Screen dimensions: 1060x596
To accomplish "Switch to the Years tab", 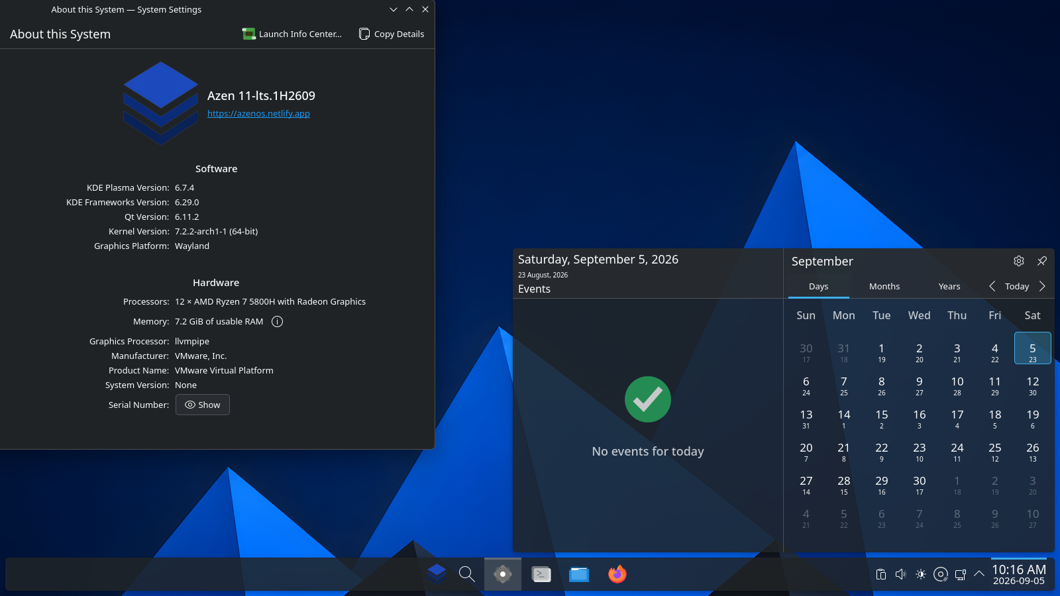I will coord(949,286).
